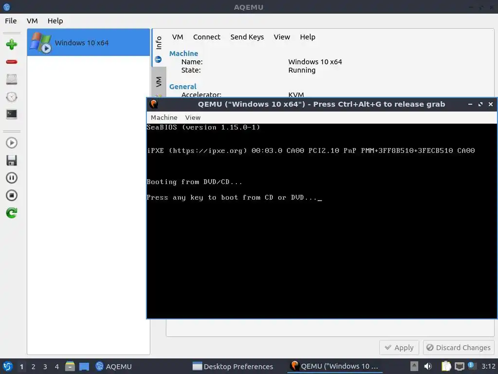The image size is (498, 374).
Task: Open the hard disk manager icon
Action: [12, 79]
